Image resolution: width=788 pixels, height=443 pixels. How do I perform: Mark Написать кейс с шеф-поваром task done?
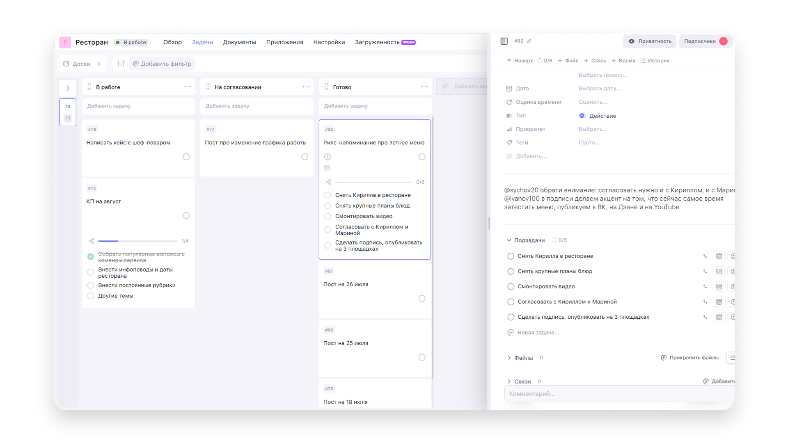pyautogui.click(x=186, y=157)
